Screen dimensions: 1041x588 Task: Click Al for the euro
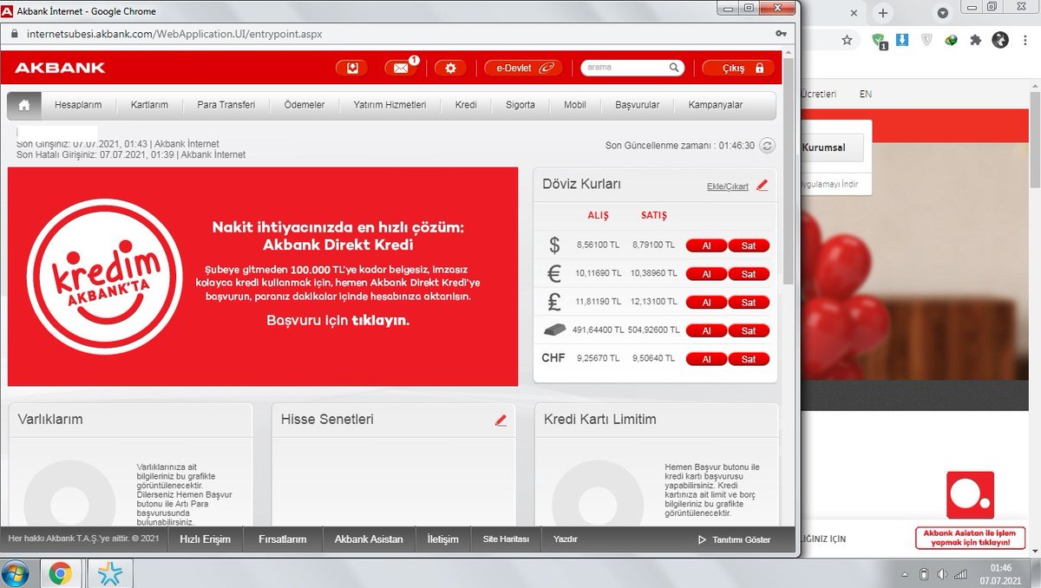point(706,274)
